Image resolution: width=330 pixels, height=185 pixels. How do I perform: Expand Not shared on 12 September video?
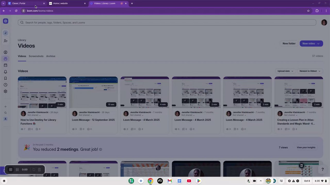coord(85,115)
